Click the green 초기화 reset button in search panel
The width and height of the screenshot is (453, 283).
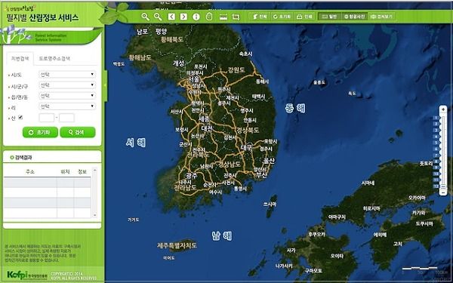point(40,132)
